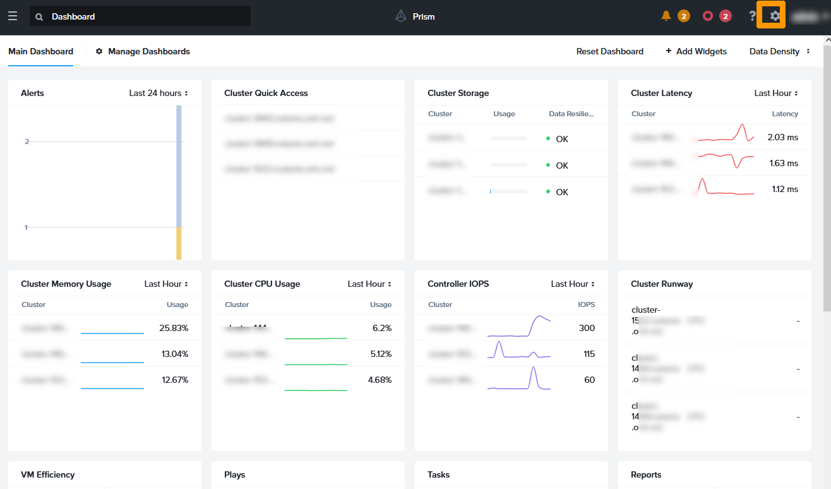Screen dimensions: 831x489
Task: Click the Add Widgets button
Action: (696, 51)
